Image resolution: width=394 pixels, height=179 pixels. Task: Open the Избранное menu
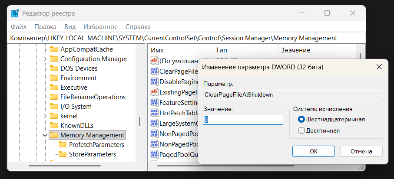(x=100, y=27)
